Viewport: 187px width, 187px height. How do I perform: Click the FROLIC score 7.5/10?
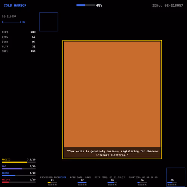(31, 160)
